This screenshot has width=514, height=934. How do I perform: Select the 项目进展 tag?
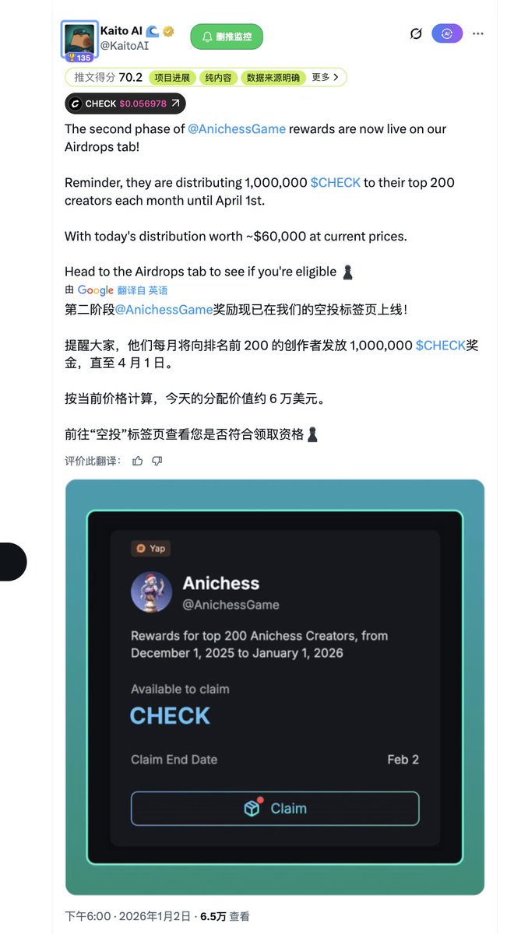point(172,78)
